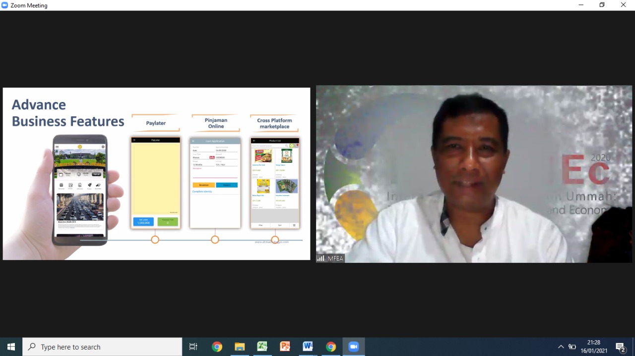The image size is (635, 356).
Task: Click the signal strength icon beside IMFEA
Action: 321,258
